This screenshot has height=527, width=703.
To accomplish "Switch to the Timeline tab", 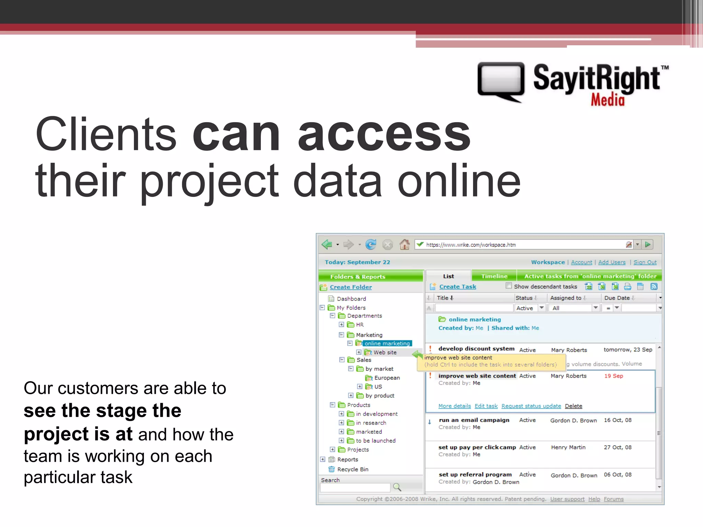I will click(494, 276).
